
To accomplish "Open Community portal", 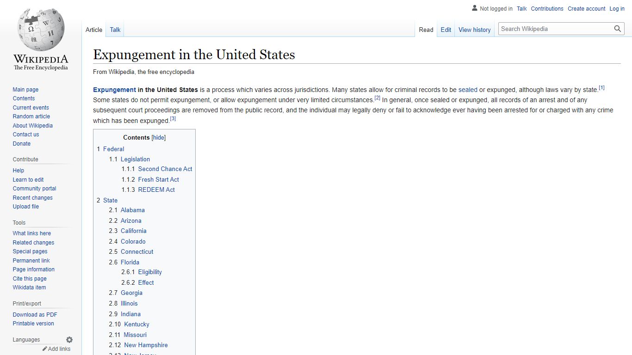I will 34,189.
